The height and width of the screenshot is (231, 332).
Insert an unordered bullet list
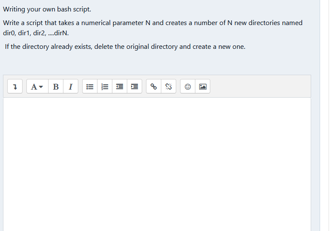(x=90, y=86)
